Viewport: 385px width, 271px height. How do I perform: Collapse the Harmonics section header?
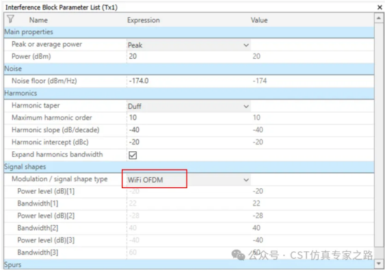(189, 93)
